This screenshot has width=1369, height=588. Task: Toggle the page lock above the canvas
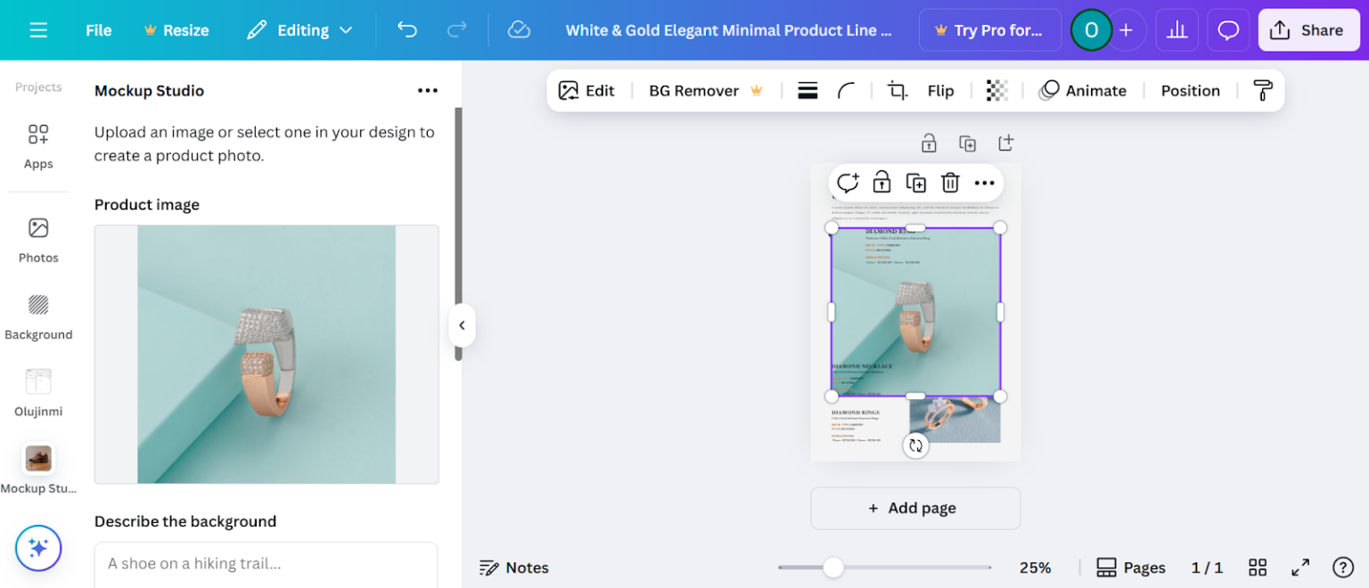pyautogui.click(x=929, y=143)
